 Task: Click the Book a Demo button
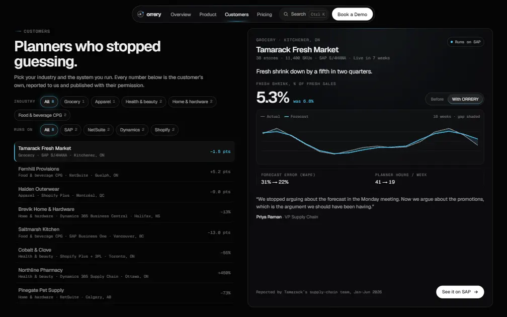tap(353, 14)
